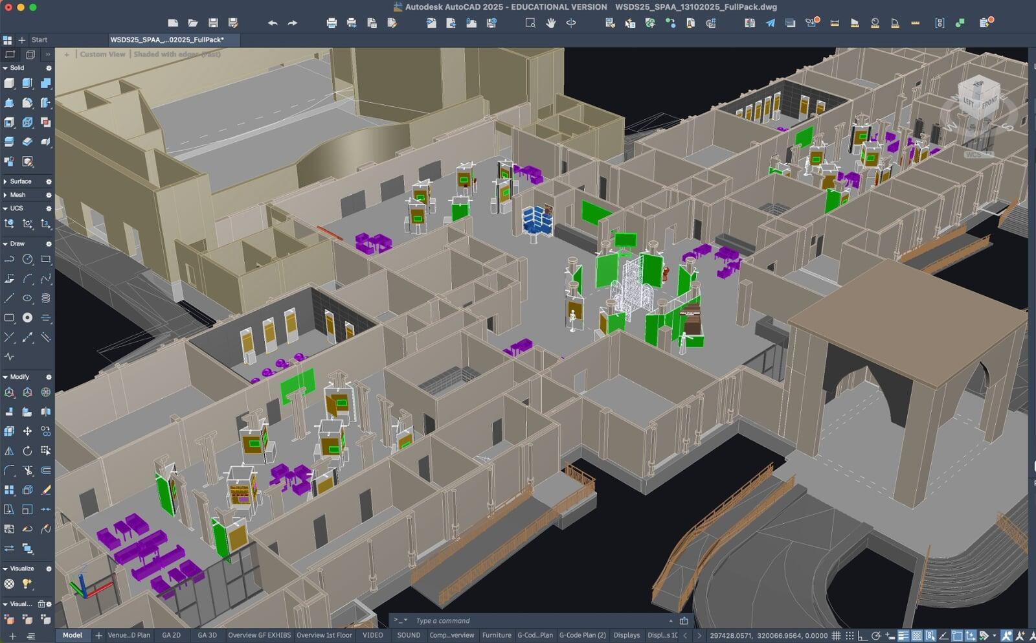Collapse the Modify tool section

coord(6,377)
